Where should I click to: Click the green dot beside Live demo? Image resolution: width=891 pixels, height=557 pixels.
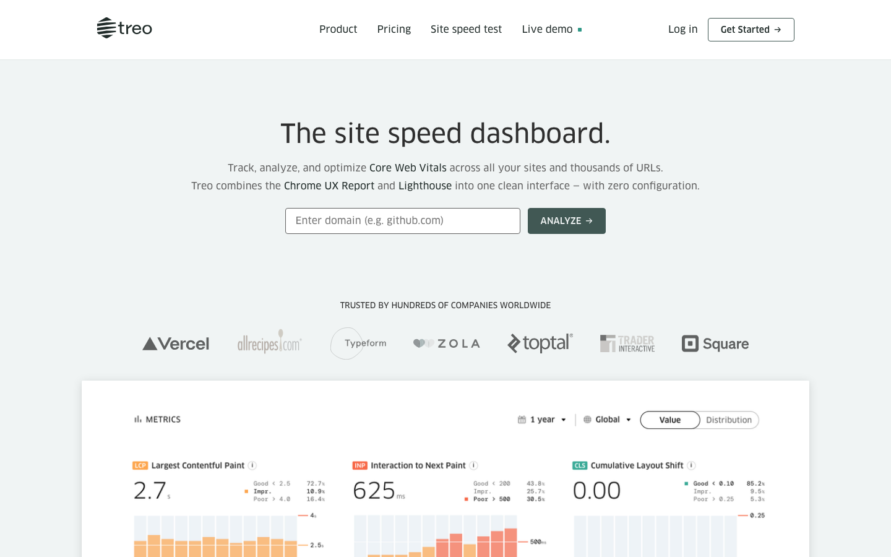pos(580,30)
